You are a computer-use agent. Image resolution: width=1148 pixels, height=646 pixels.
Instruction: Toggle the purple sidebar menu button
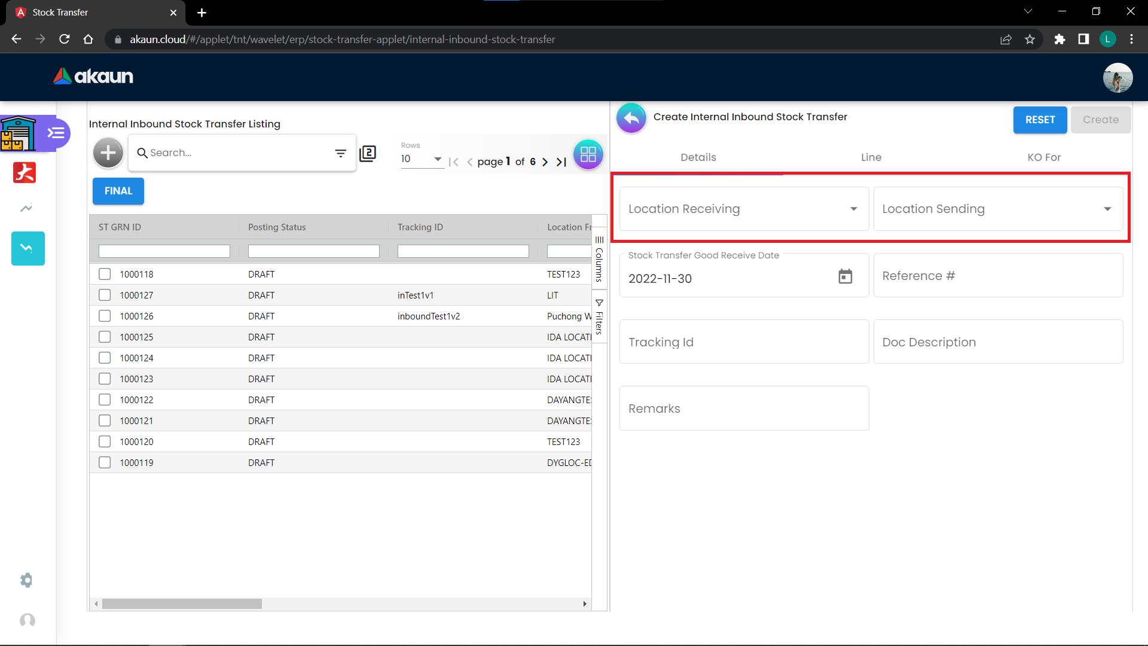click(x=56, y=133)
